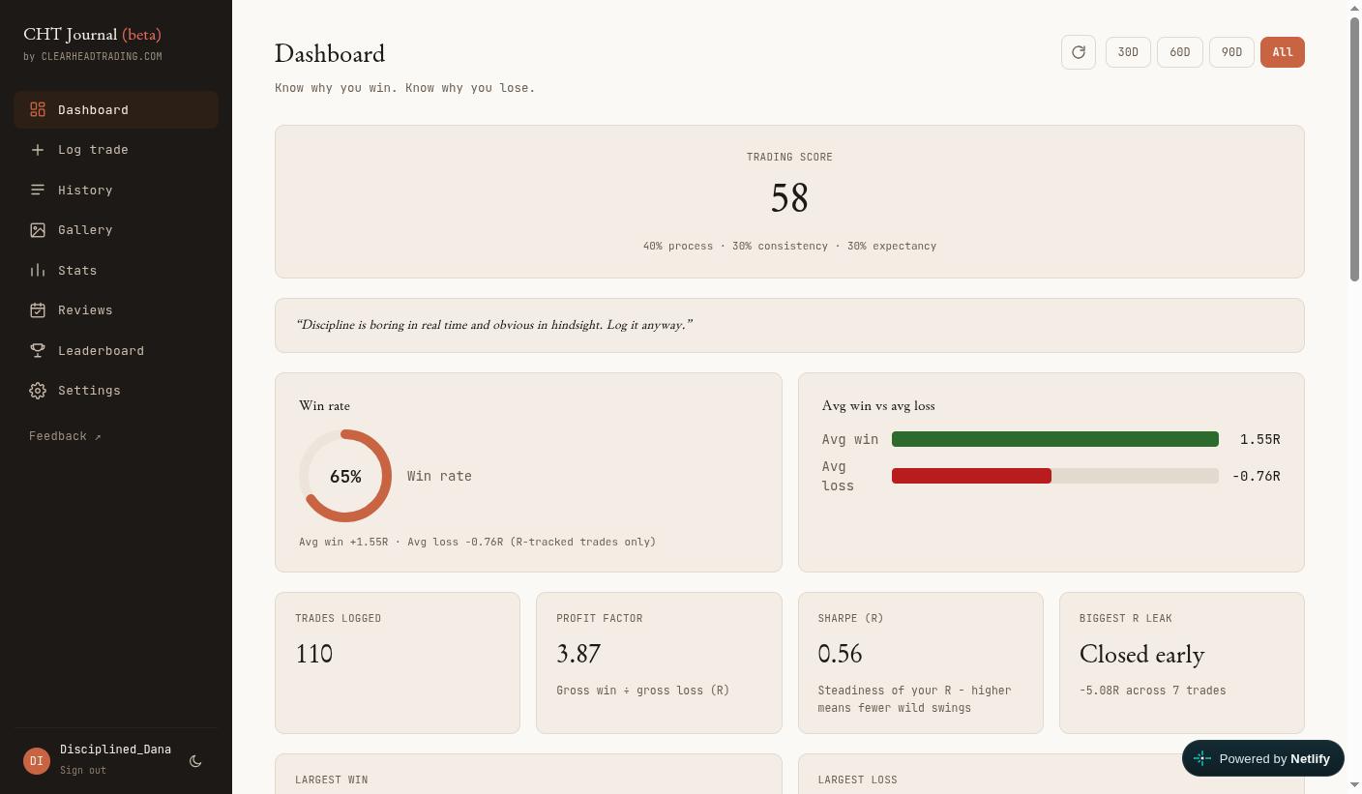
Task: Click the Leaderboard trophy icon
Action: coord(38,350)
